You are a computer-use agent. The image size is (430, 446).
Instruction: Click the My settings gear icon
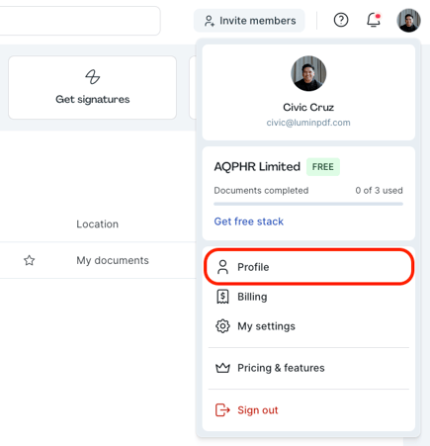click(x=222, y=326)
